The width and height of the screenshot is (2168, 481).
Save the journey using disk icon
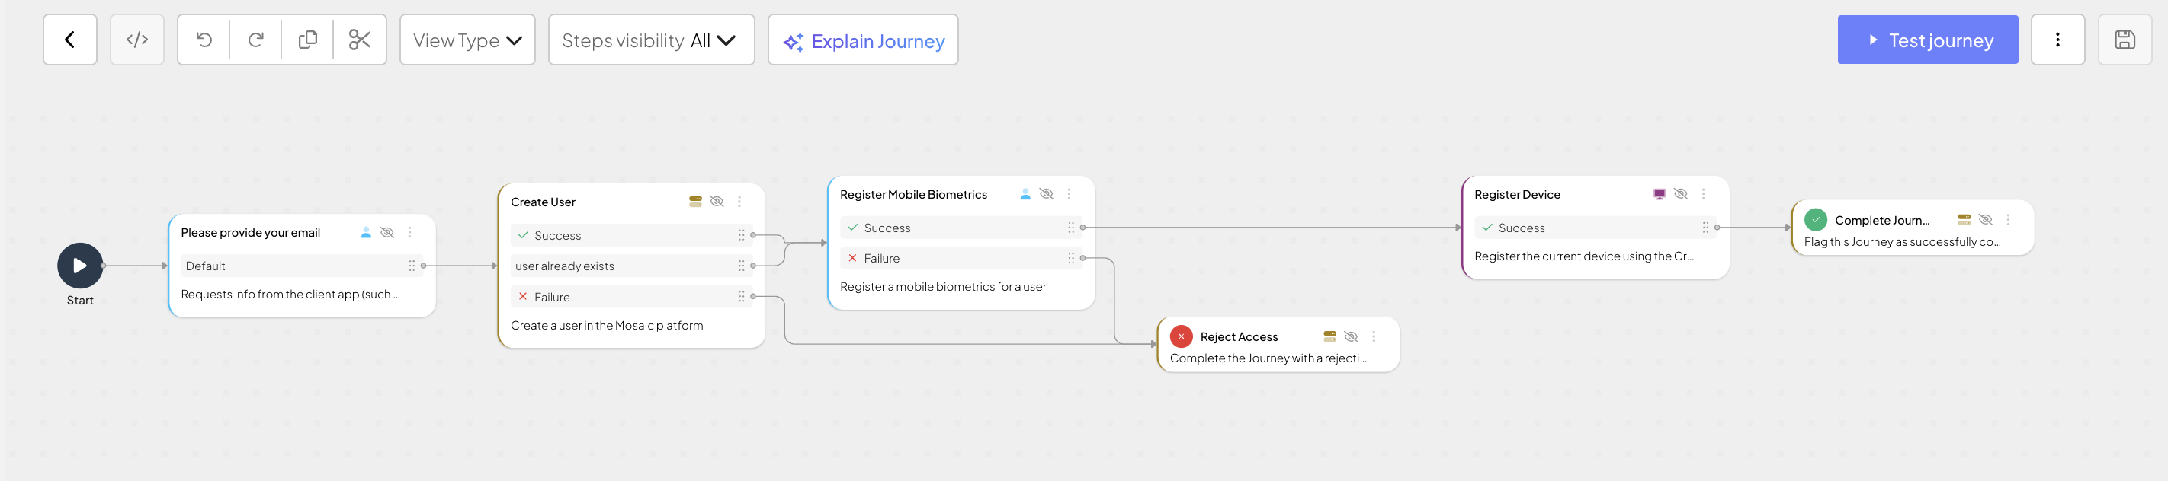2125,40
